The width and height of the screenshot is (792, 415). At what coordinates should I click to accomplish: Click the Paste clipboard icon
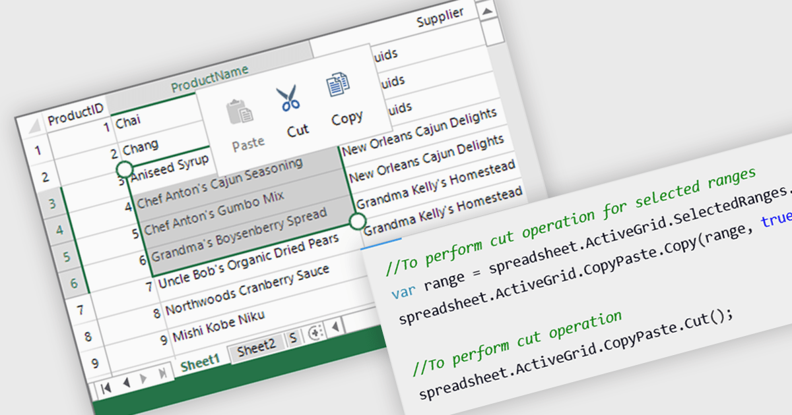pyautogui.click(x=241, y=113)
